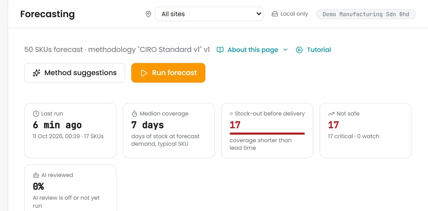Open the All sites dropdown
This screenshot has height=211, width=428.
[x=209, y=14]
